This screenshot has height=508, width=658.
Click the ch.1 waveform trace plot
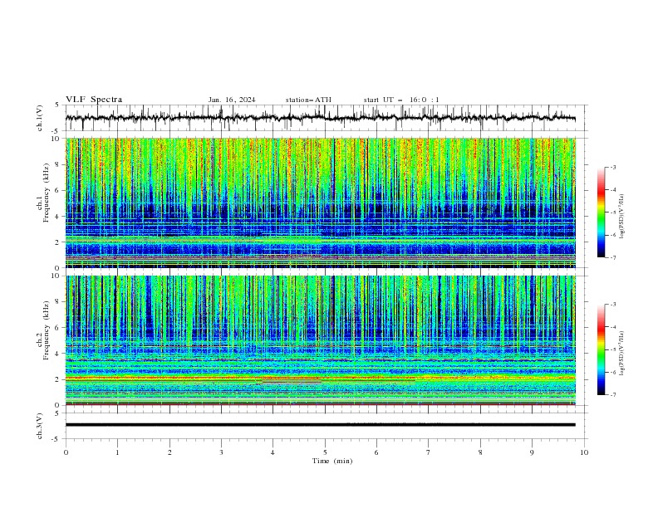(x=321, y=118)
